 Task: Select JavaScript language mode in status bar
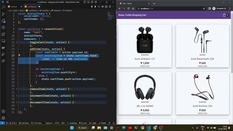(72, 123)
